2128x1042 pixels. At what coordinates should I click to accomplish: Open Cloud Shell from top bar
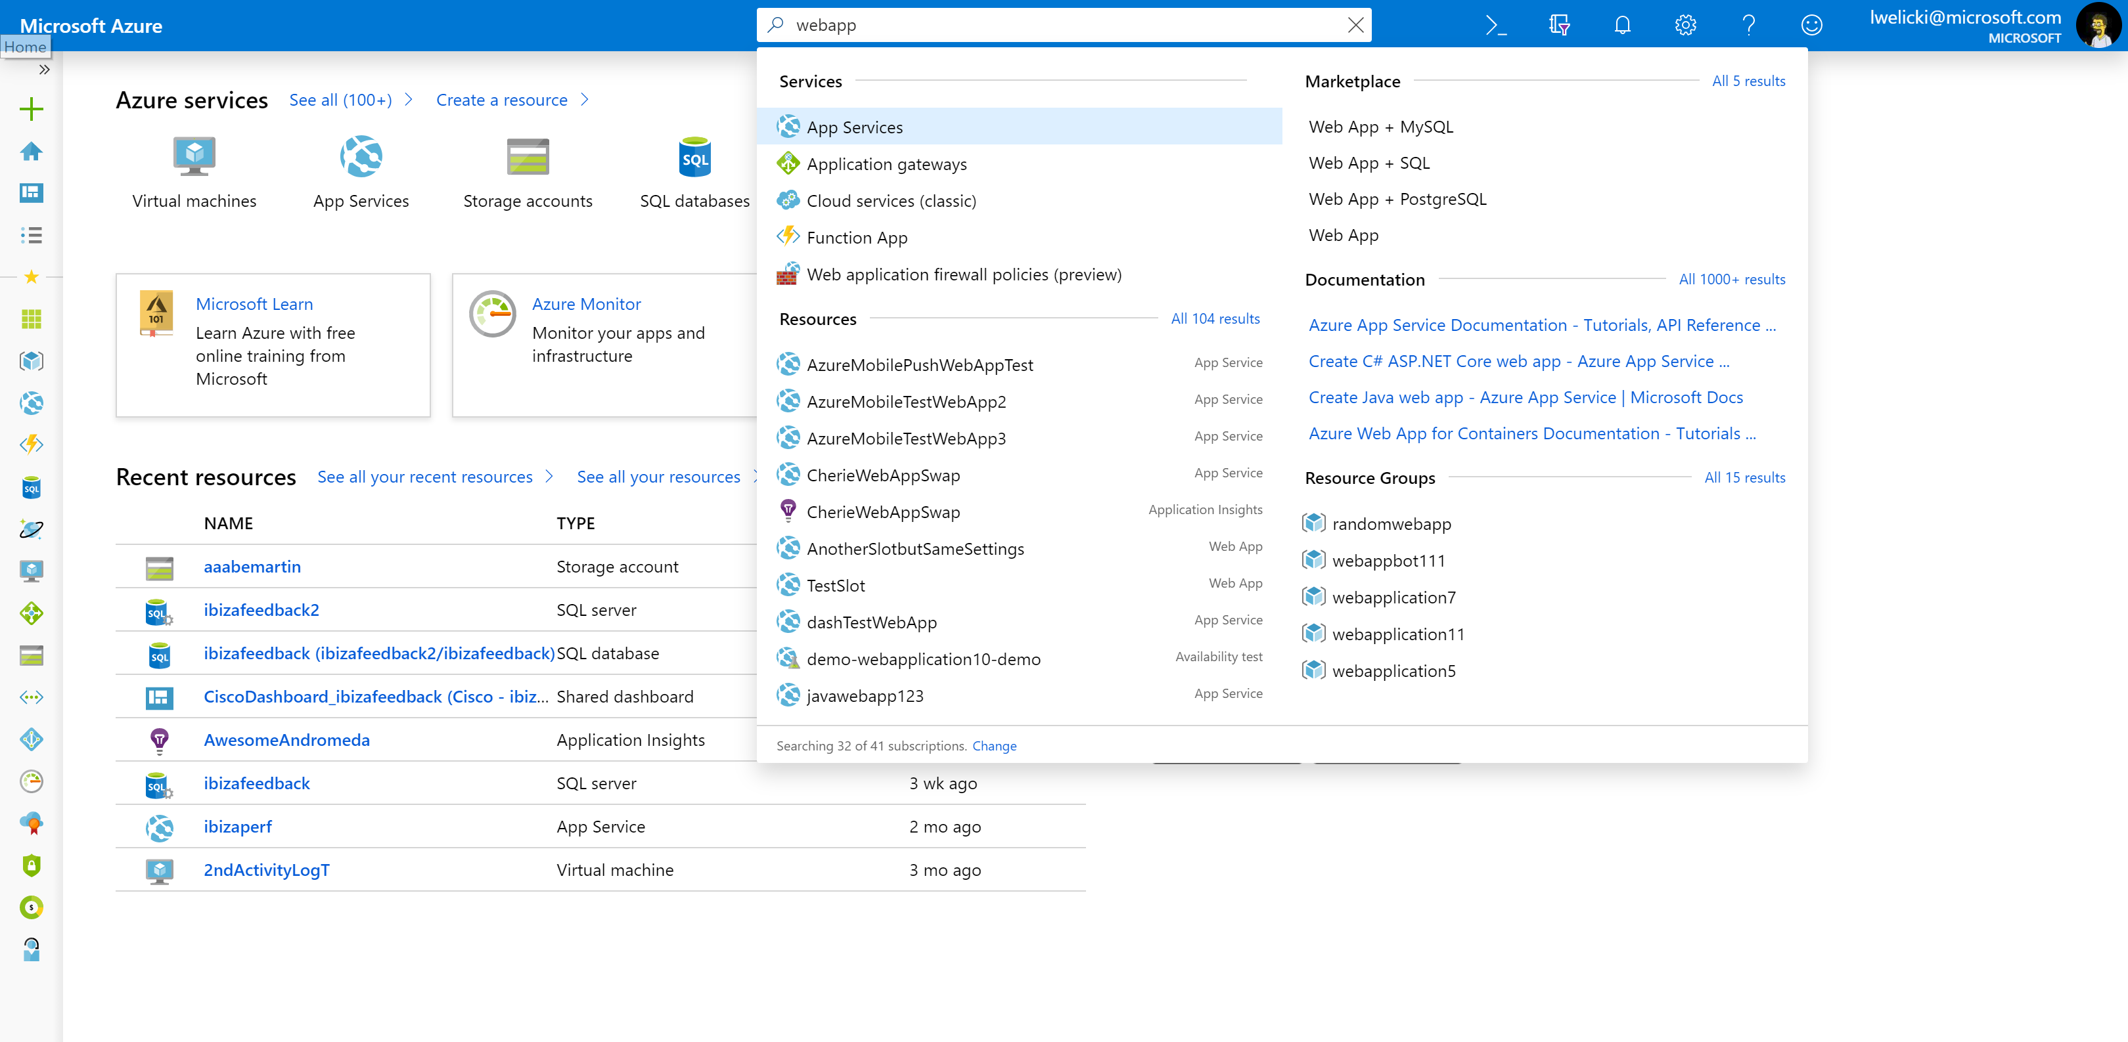1496,26
